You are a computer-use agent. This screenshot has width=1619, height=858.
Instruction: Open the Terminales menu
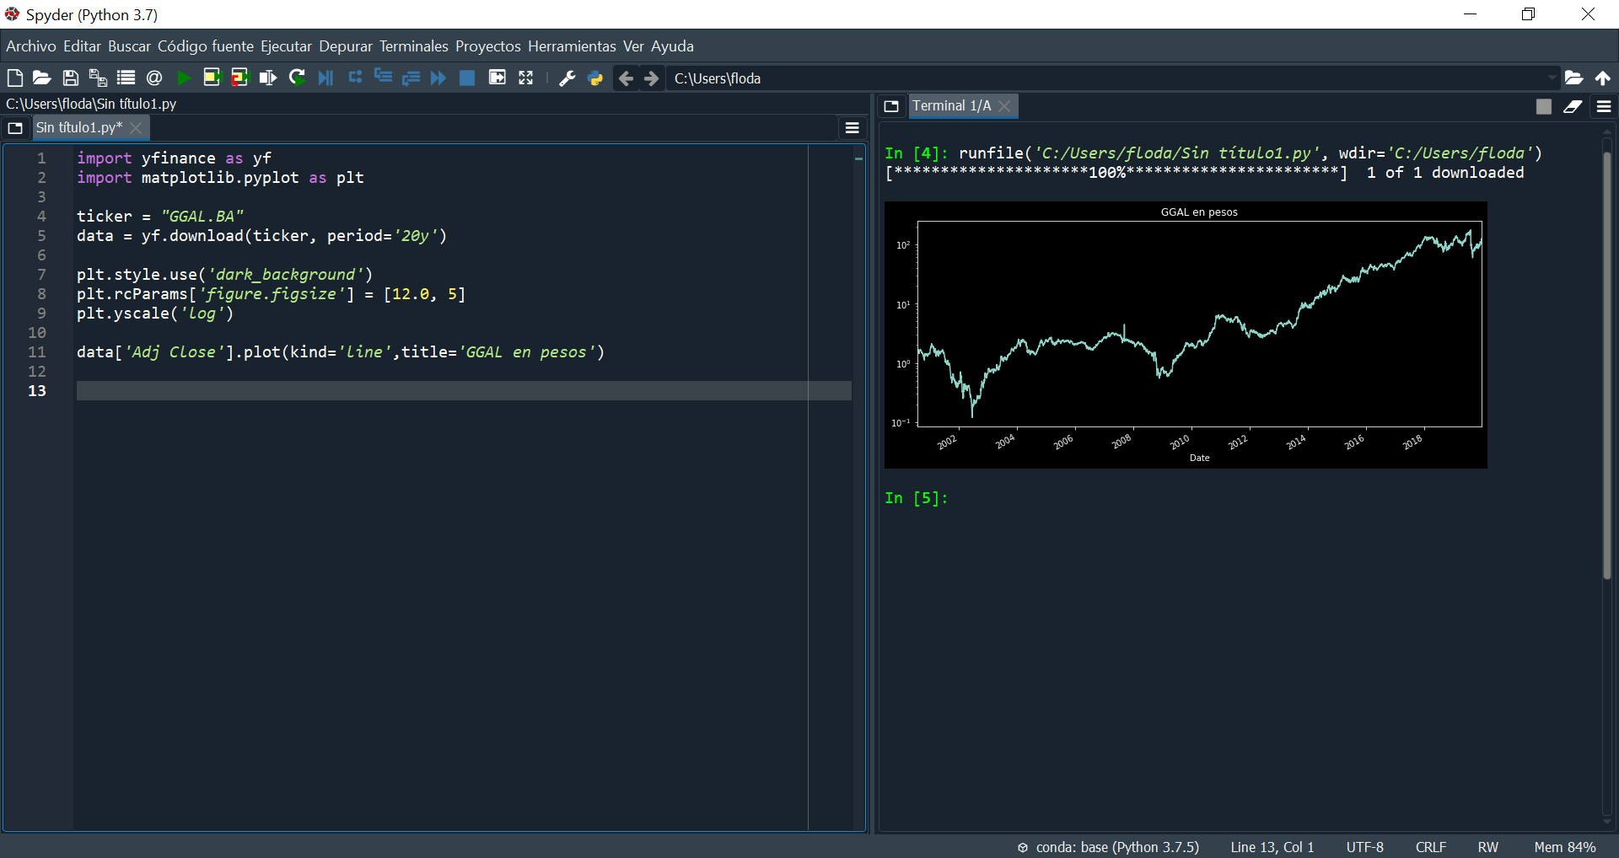click(x=414, y=46)
